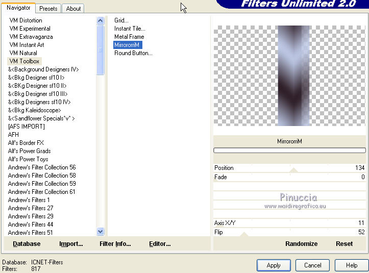
Task: Select &<Bkg Kaleidoscope> category
Action: tap(34, 110)
